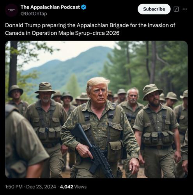Click foreground soldier with back turned
This screenshot has width=193, height=195.
[x=25, y=142]
